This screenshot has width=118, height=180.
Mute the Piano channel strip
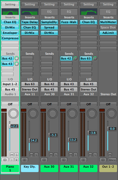(x=12, y=155)
